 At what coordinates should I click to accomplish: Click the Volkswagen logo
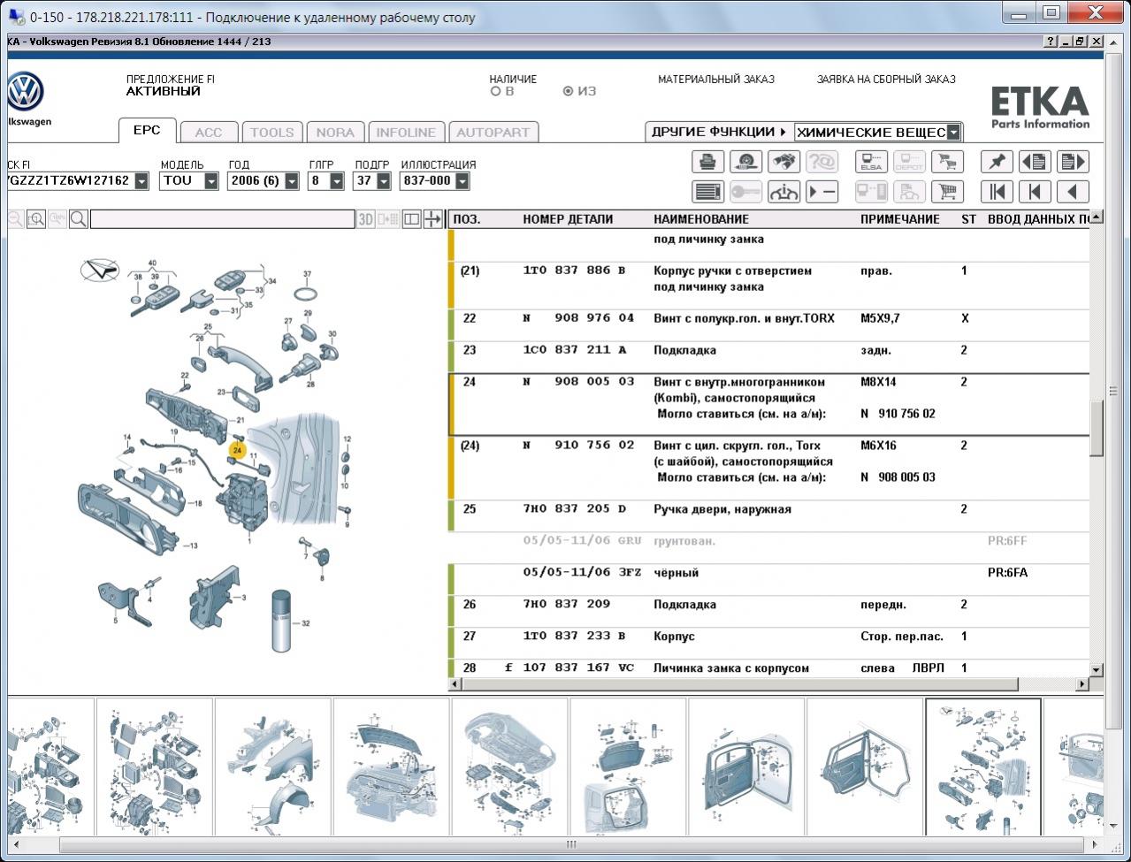point(25,92)
